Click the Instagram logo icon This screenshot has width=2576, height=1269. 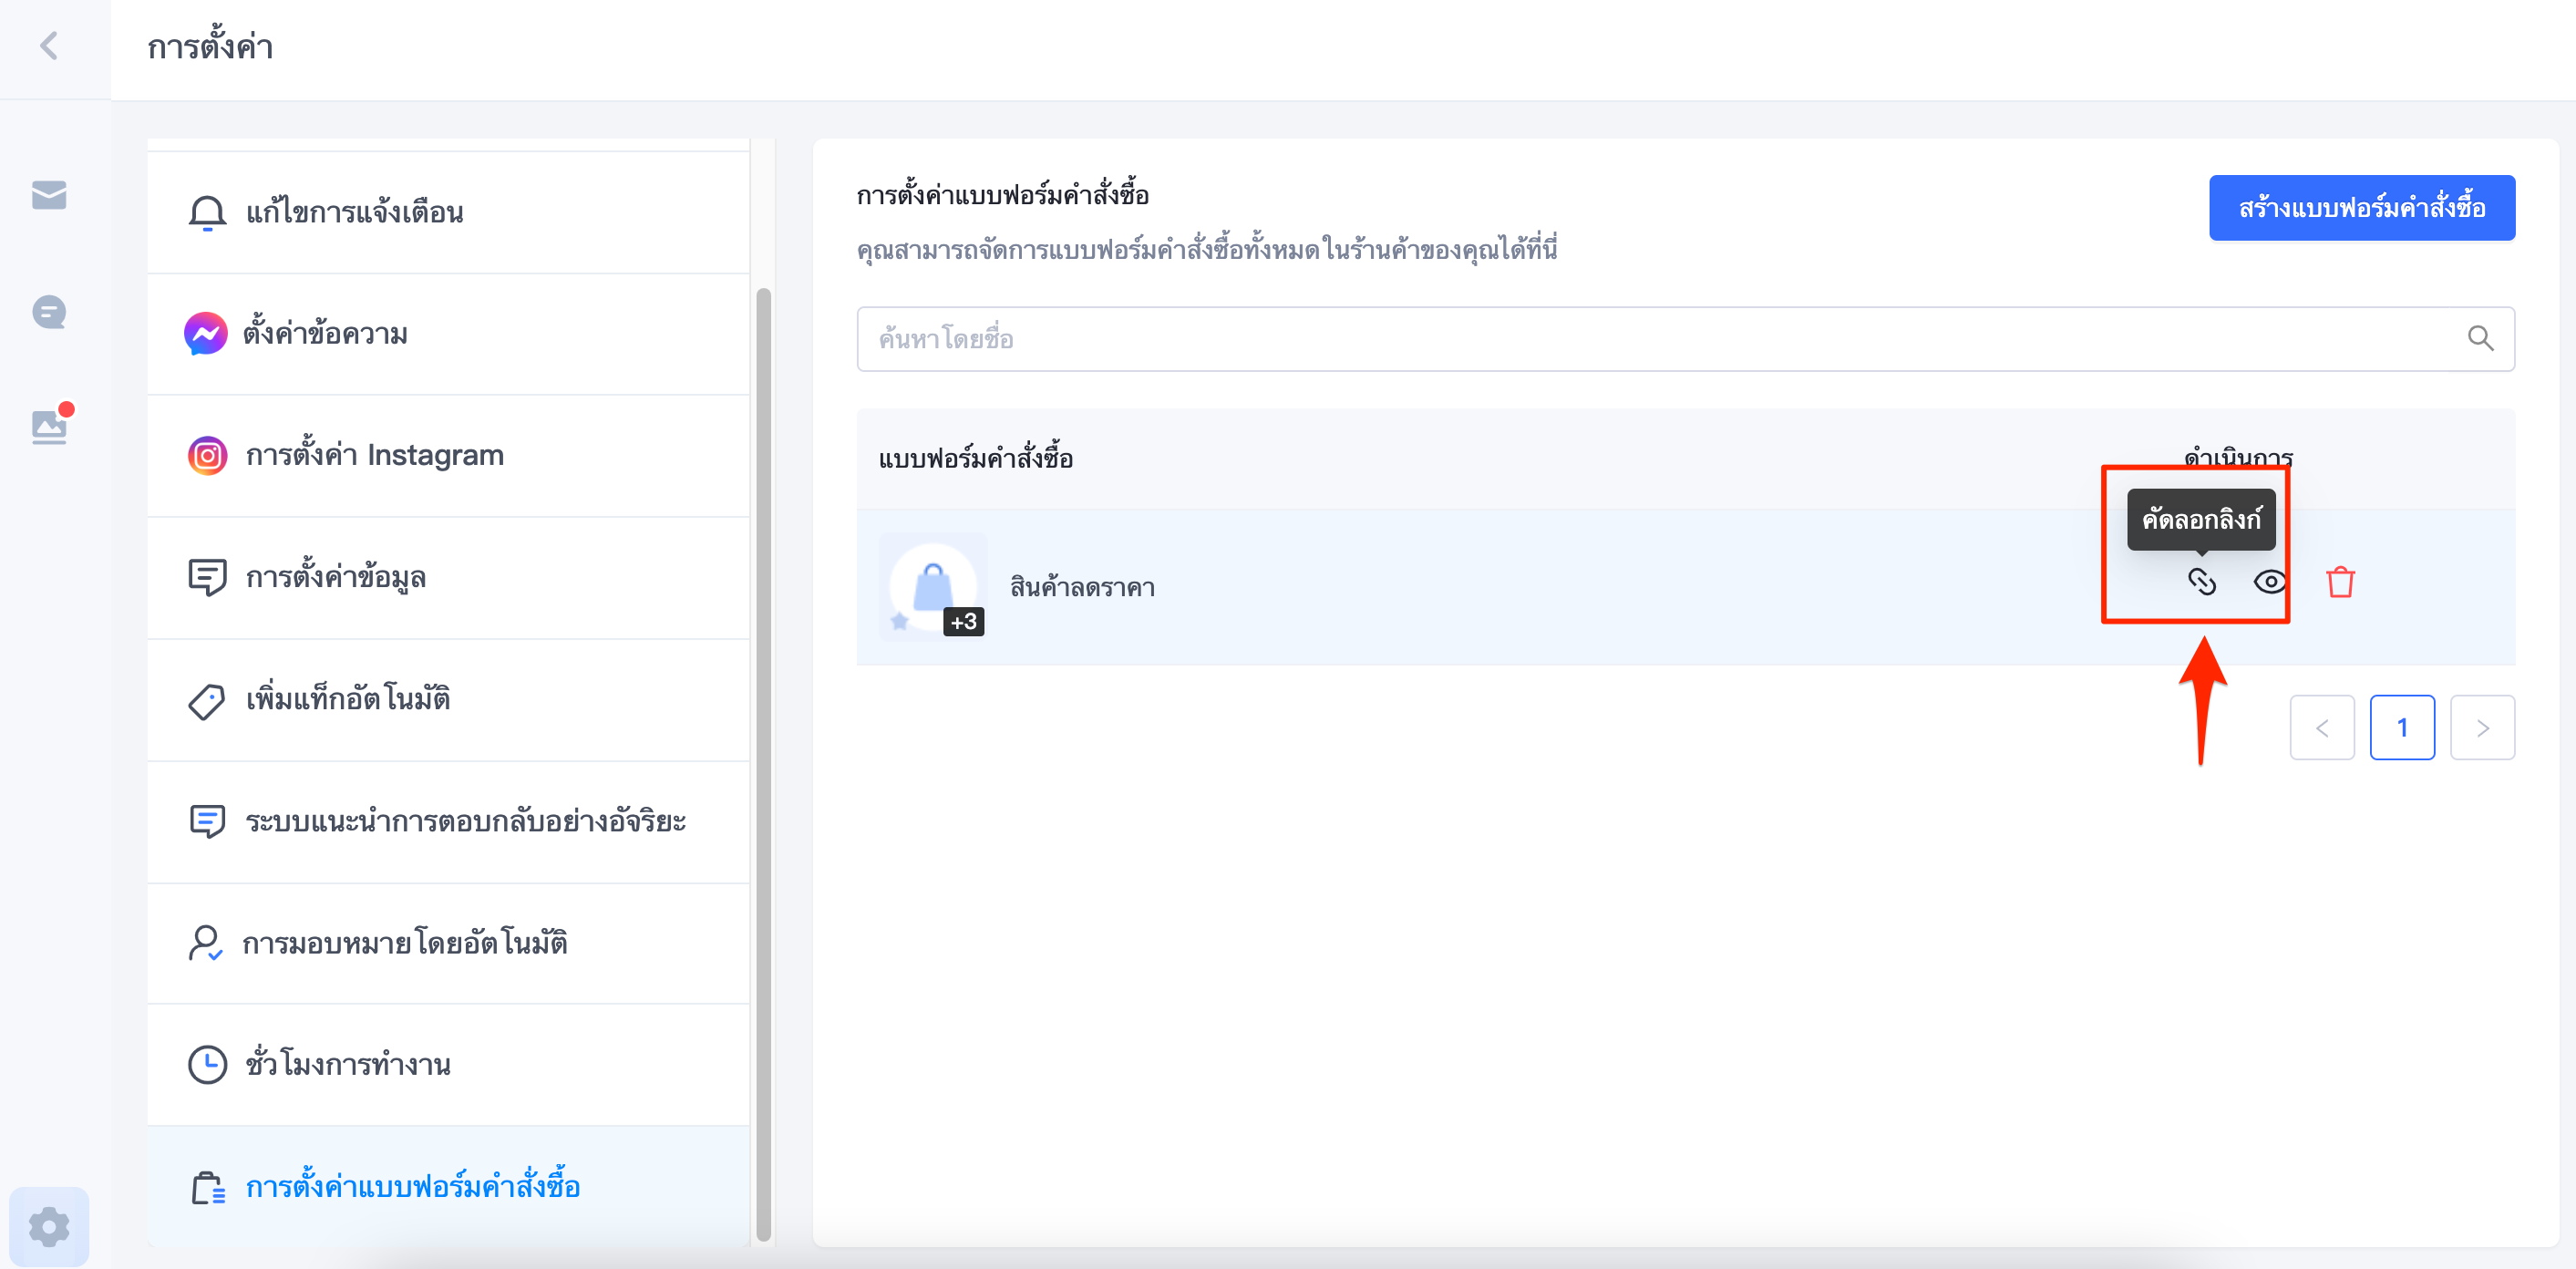tap(207, 456)
